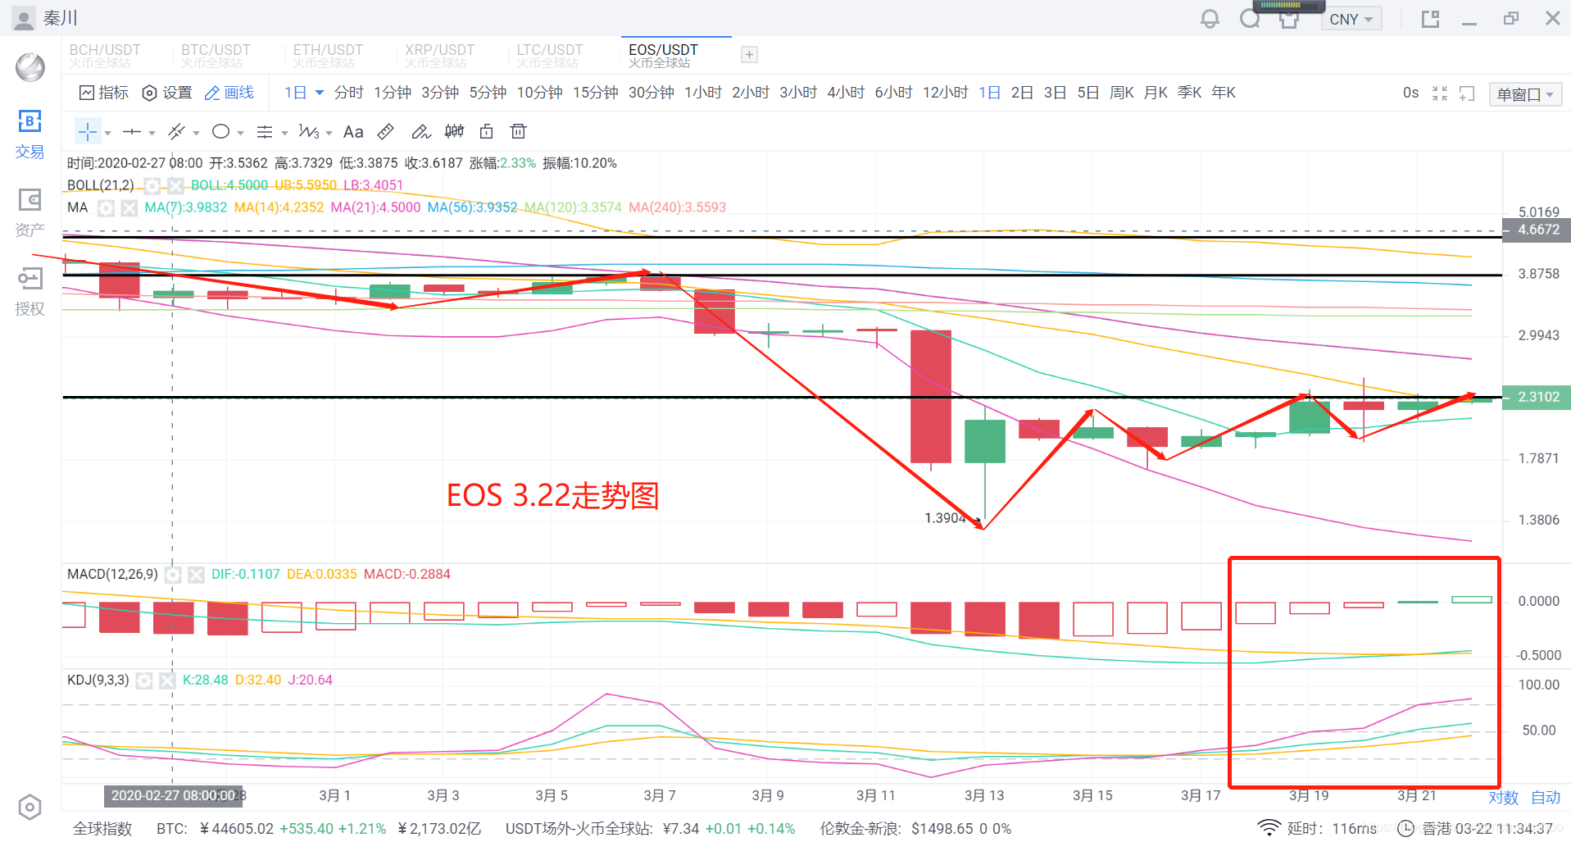
Task: Select the 月K monthly period
Action: (x=1156, y=93)
